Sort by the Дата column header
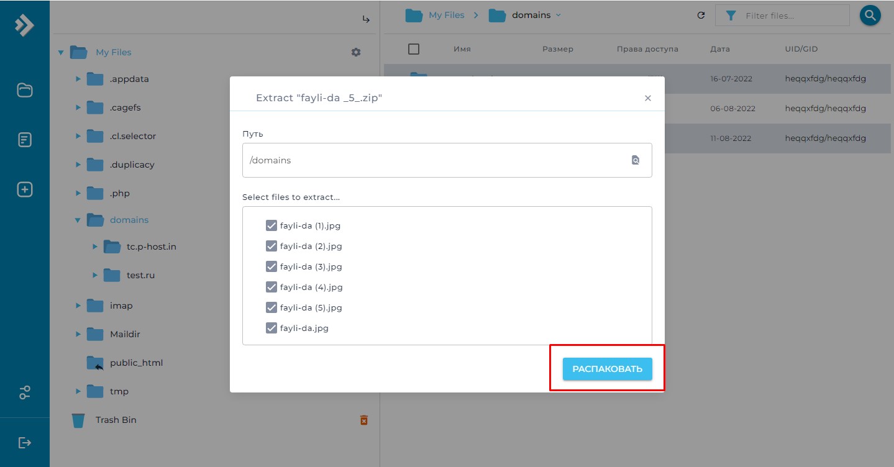This screenshot has height=467, width=894. click(720, 49)
